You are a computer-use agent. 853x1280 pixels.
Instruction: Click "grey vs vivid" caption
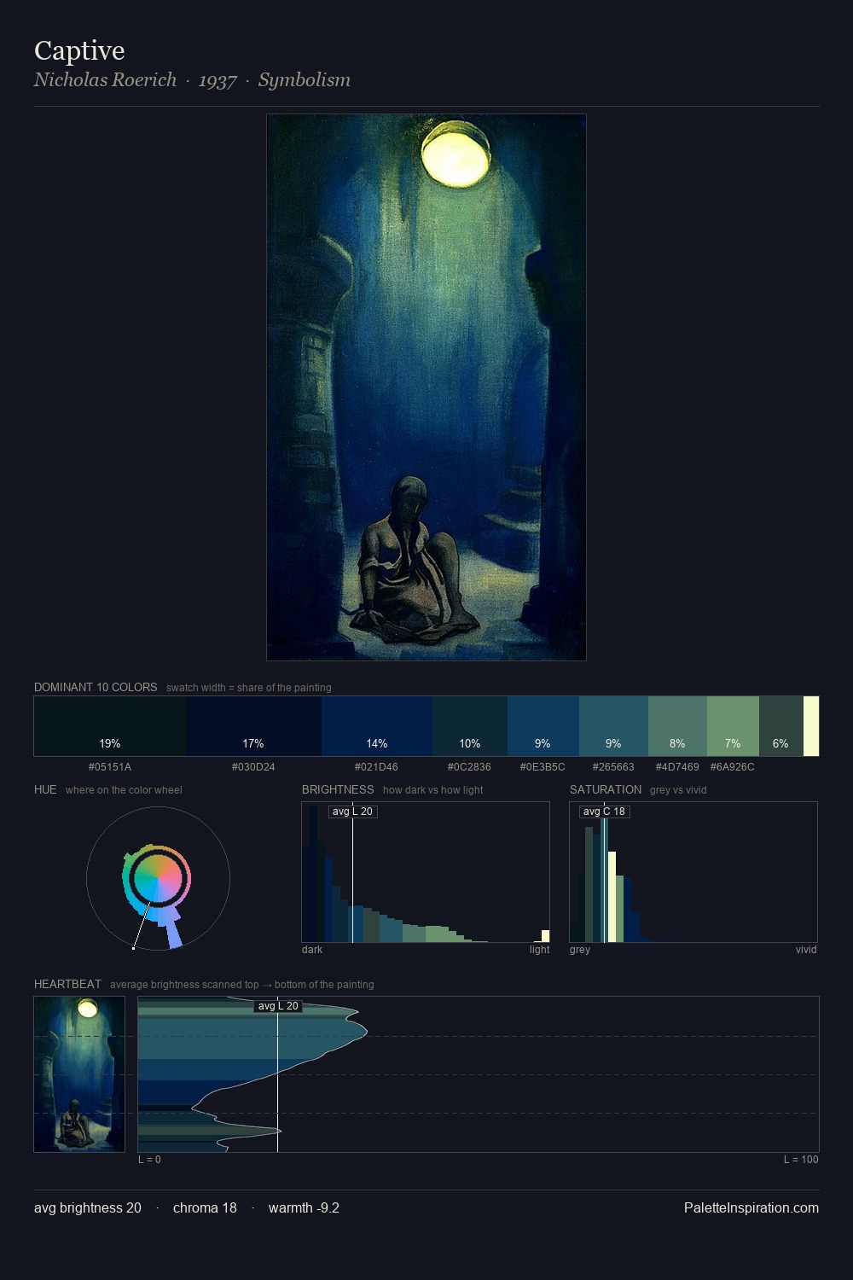pyautogui.click(x=679, y=790)
